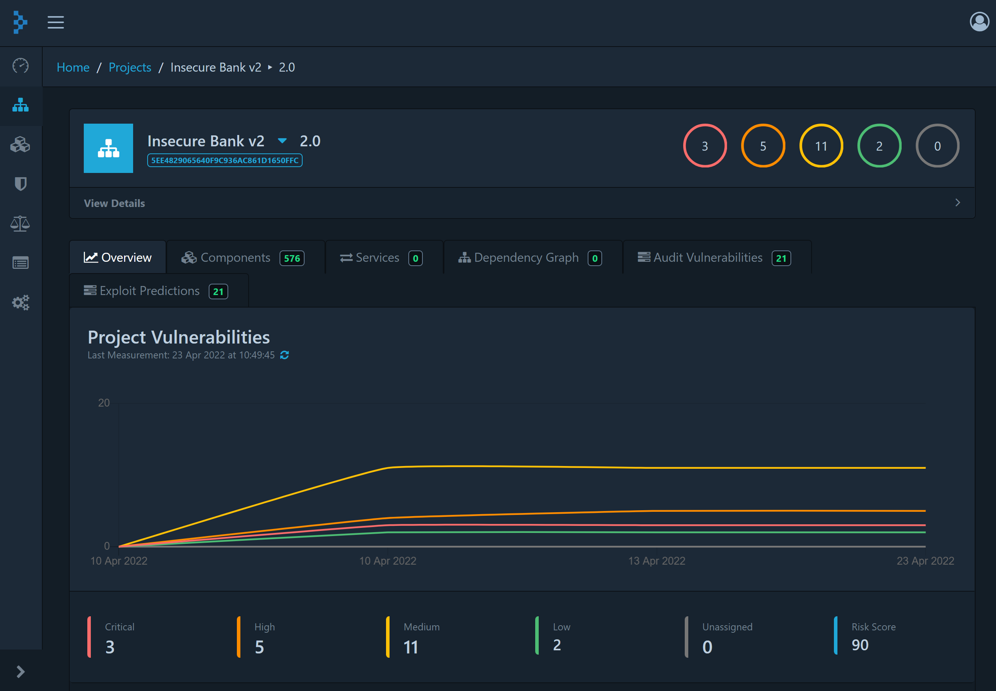Screen dimensions: 996x691
Task: Open project version dropdown arrow
Action: point(282,141)
